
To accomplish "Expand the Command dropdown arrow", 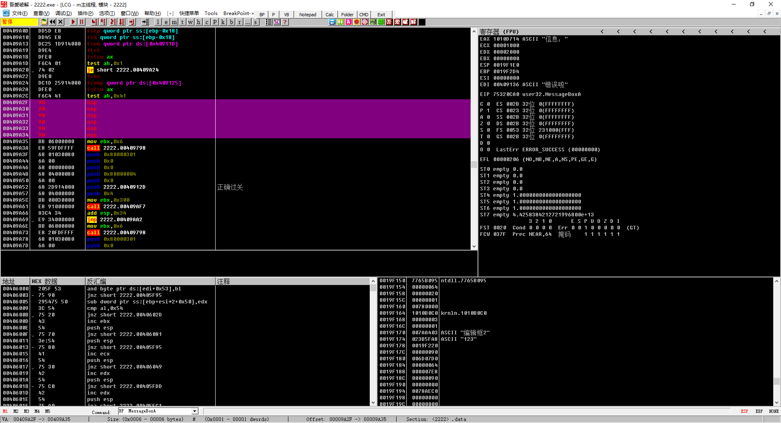I will tap(194, 411).
